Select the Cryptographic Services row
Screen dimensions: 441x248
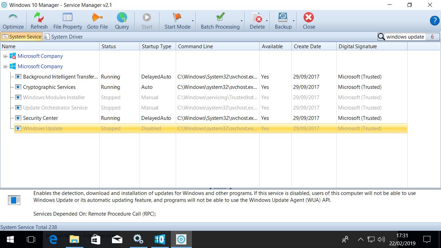point(211,87)
